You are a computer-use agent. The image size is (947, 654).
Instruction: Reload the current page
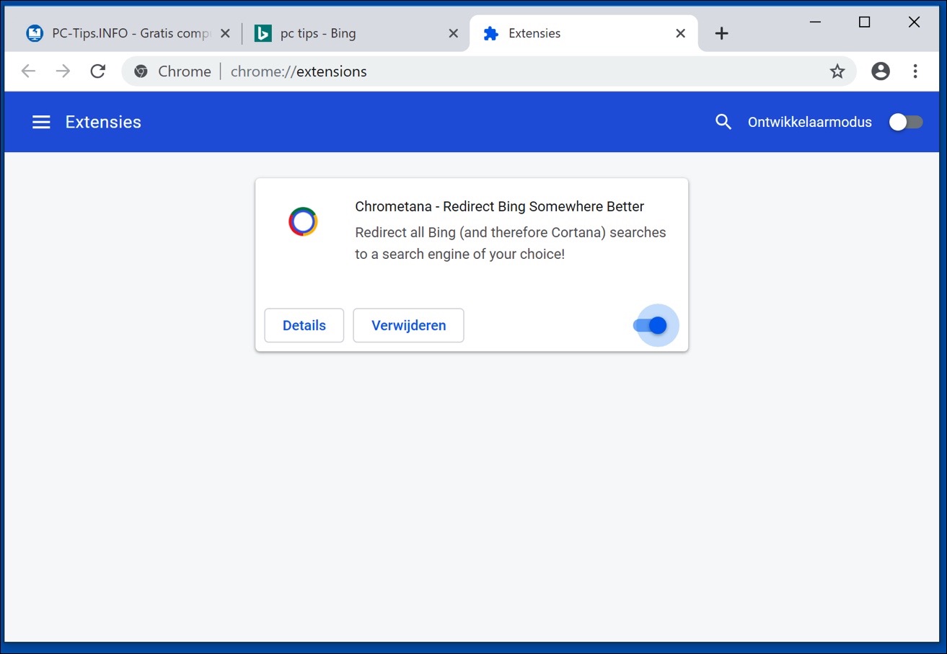point(97,71)
